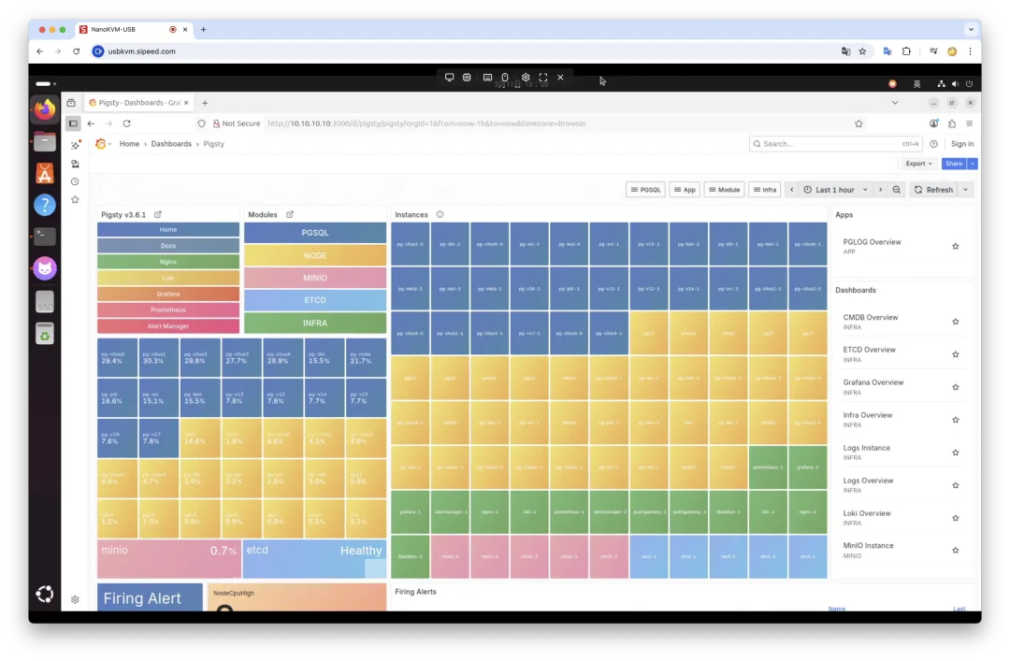The height and width of the screenshot is (661, 1010).
Task: Open the Grafana link in Pigsty panel
Action: (168, 294)
